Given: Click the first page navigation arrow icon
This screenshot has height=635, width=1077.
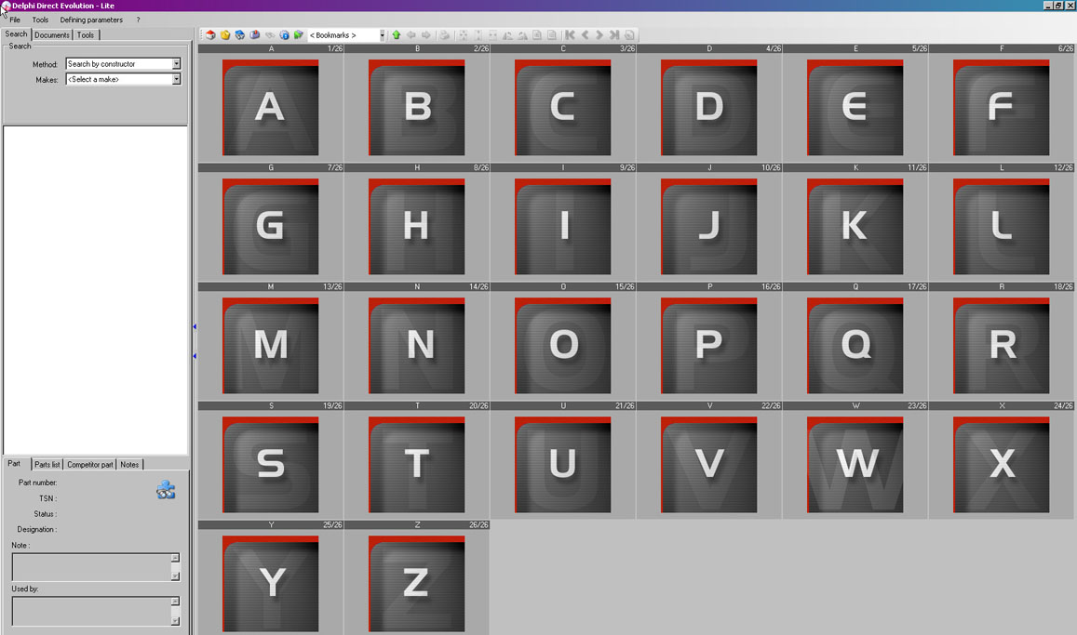Looking at the screenshot, I should coord(570,35).
